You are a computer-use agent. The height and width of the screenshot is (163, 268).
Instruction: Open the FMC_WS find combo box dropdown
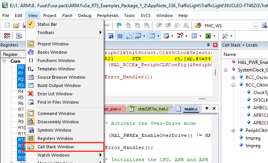[x=256, y=25]
